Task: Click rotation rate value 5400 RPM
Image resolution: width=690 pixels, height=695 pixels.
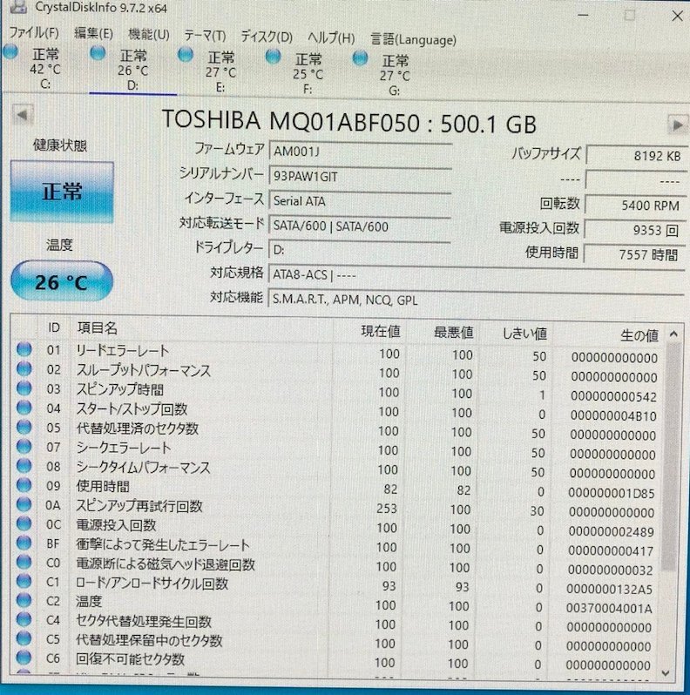Action: (x=635, y=206)
